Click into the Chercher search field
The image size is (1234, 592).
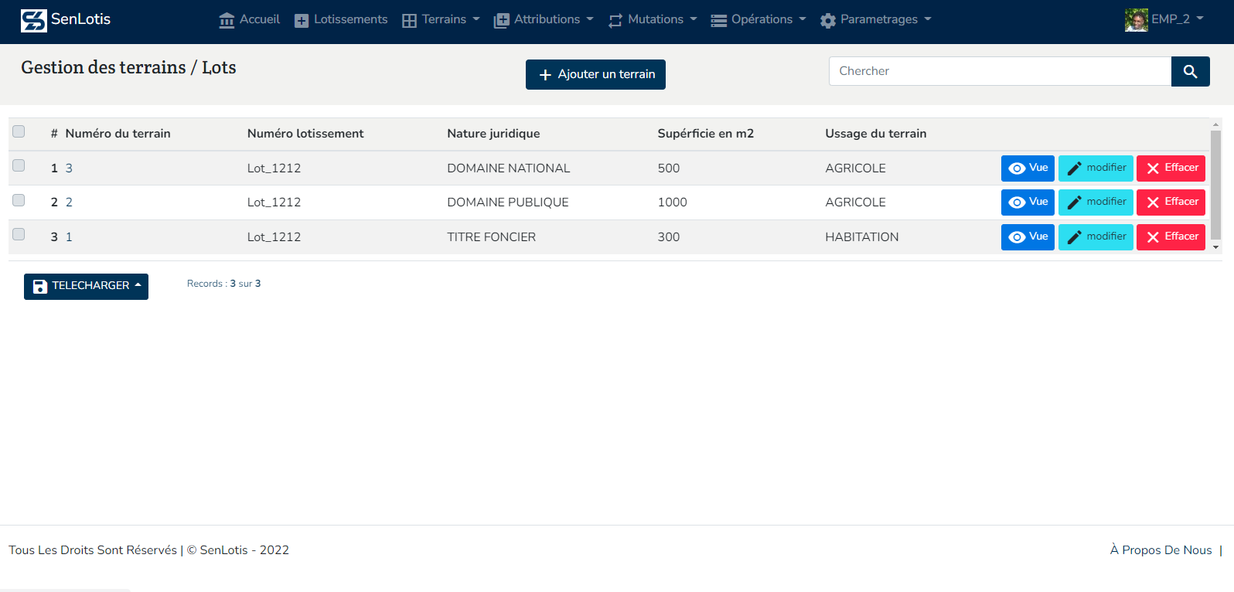pos(1000,71)
